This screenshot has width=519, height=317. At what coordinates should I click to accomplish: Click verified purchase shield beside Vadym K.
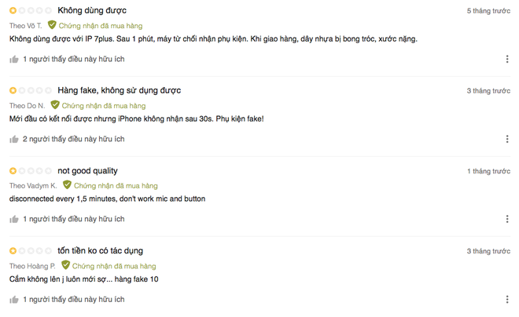(67, 185)
